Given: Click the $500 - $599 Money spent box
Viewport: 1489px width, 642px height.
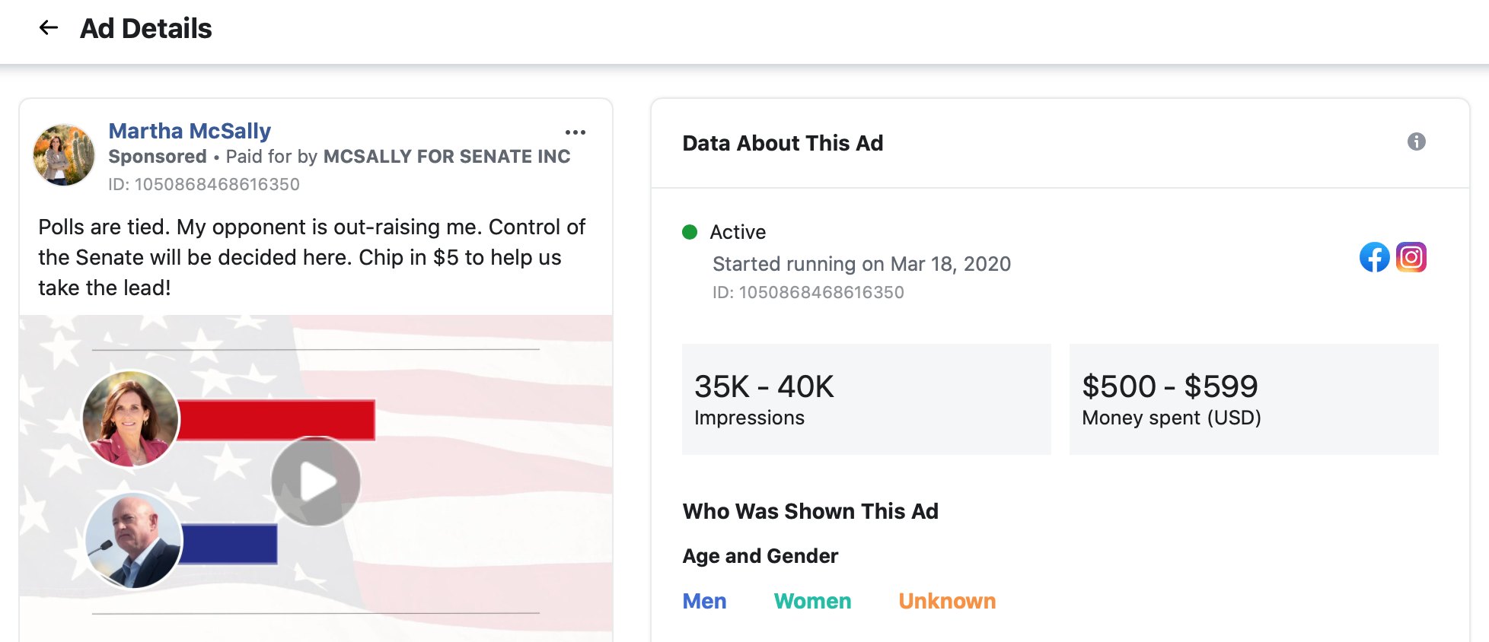Looking at the screenshot, I should (1254, 399).
